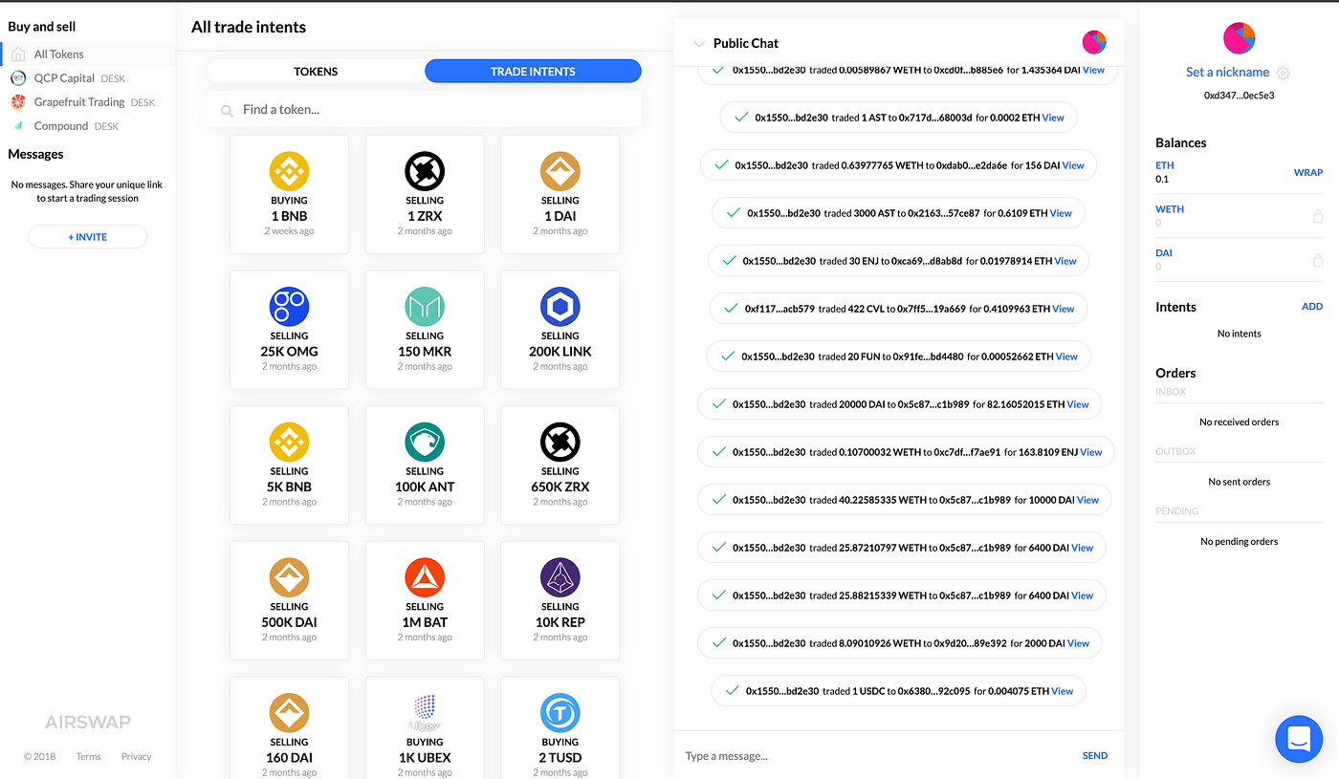The width and height of the screenshot is (1339, 779).
Task: Click the DAI lock icon in Balances
Action: (x=1317, y=261)
